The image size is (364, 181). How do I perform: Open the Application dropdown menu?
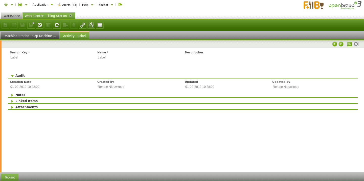(42, 5)
